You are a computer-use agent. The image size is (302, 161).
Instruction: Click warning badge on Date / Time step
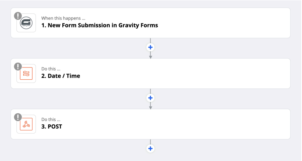click(18, 66)
